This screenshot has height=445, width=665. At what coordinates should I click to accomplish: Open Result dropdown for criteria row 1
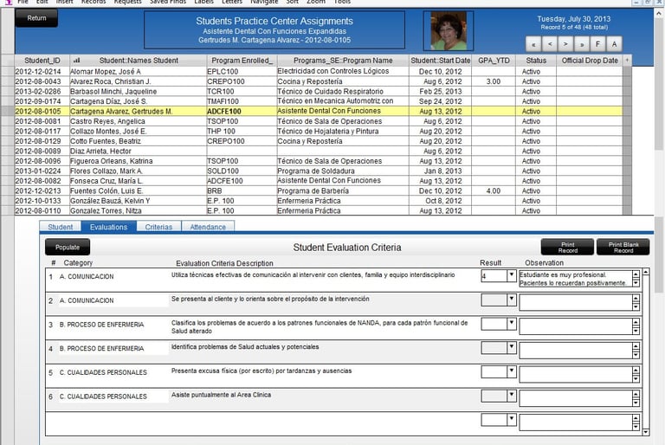512,275
